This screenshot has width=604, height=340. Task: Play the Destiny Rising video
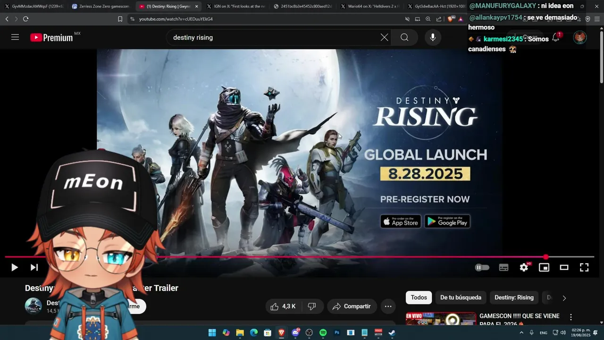coord(14,267)
